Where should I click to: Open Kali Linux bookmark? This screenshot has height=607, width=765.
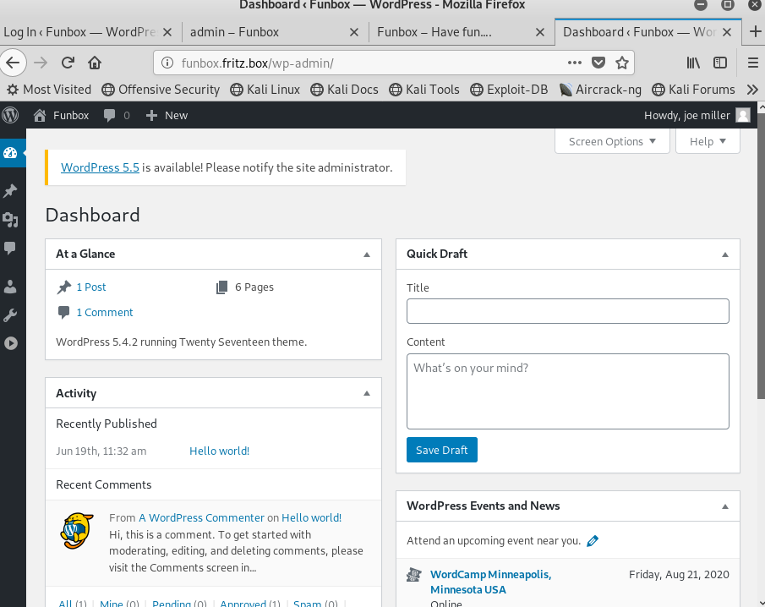tap(265, 90)
